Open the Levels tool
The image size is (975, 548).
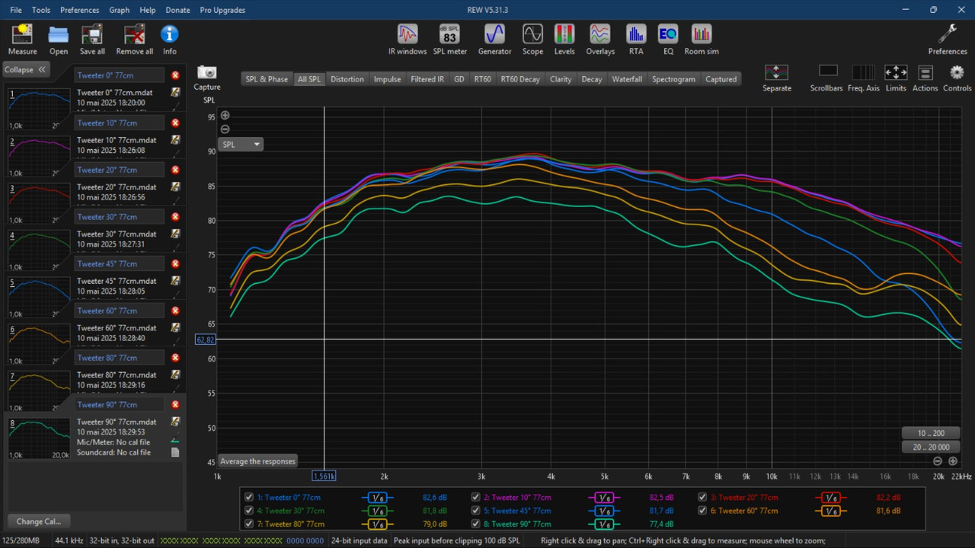[x=564, y=40]
